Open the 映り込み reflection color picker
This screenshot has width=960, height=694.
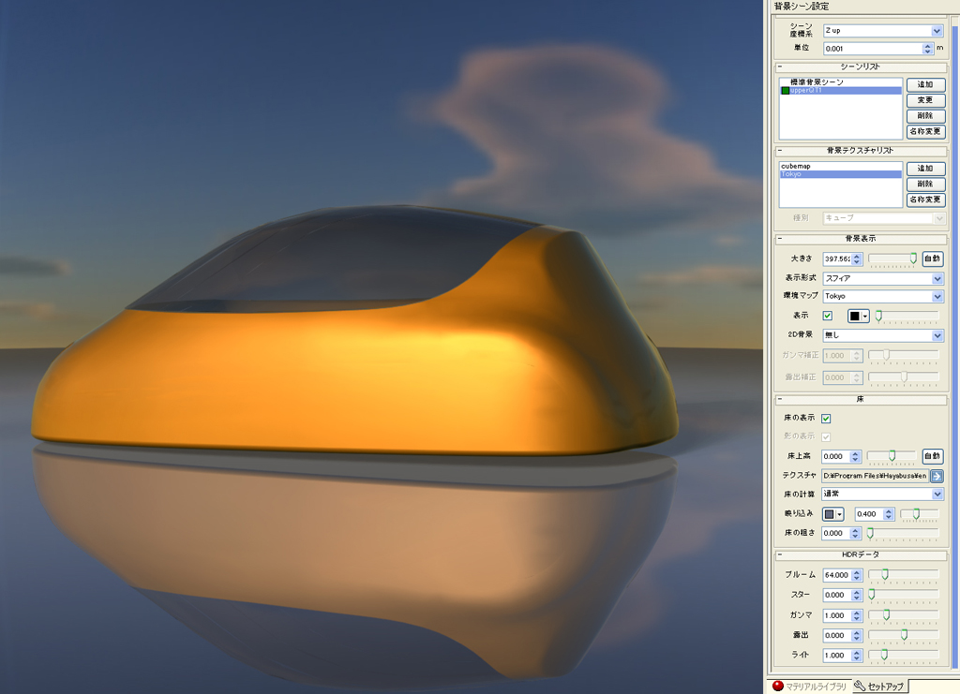tap(833, 514)
